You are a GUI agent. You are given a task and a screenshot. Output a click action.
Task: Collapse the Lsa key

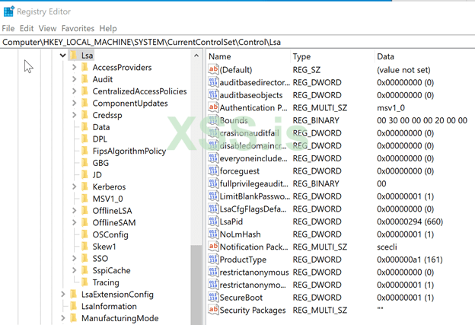pos(62,56)
